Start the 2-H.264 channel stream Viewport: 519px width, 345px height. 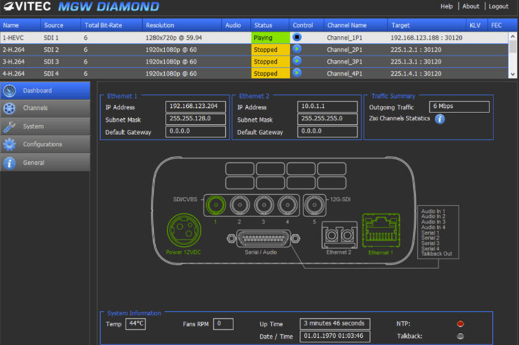coord(297,49)
